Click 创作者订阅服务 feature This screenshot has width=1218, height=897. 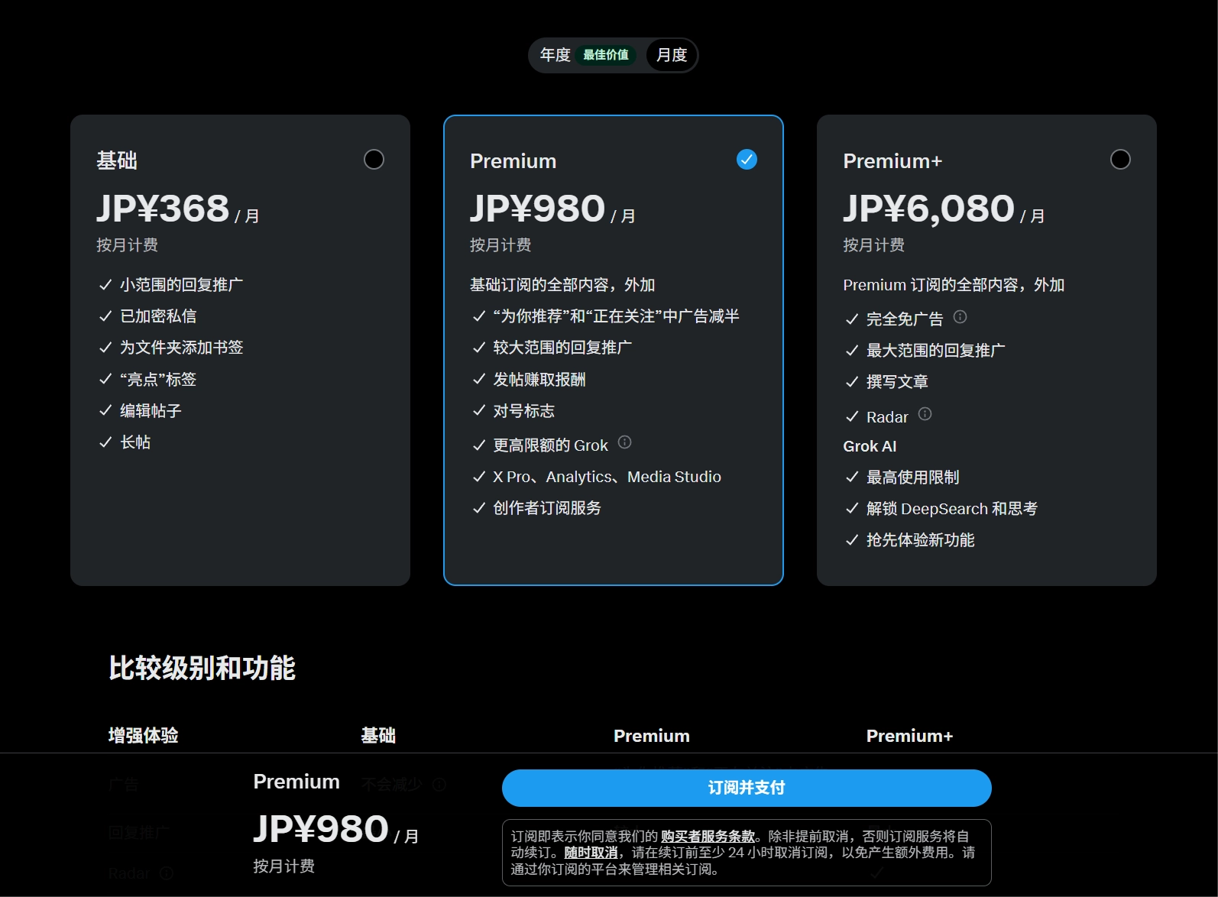[547, 508]
